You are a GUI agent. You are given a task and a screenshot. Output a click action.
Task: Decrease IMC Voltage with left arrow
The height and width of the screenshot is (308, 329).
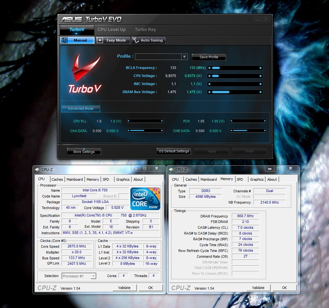pos(209,84)
